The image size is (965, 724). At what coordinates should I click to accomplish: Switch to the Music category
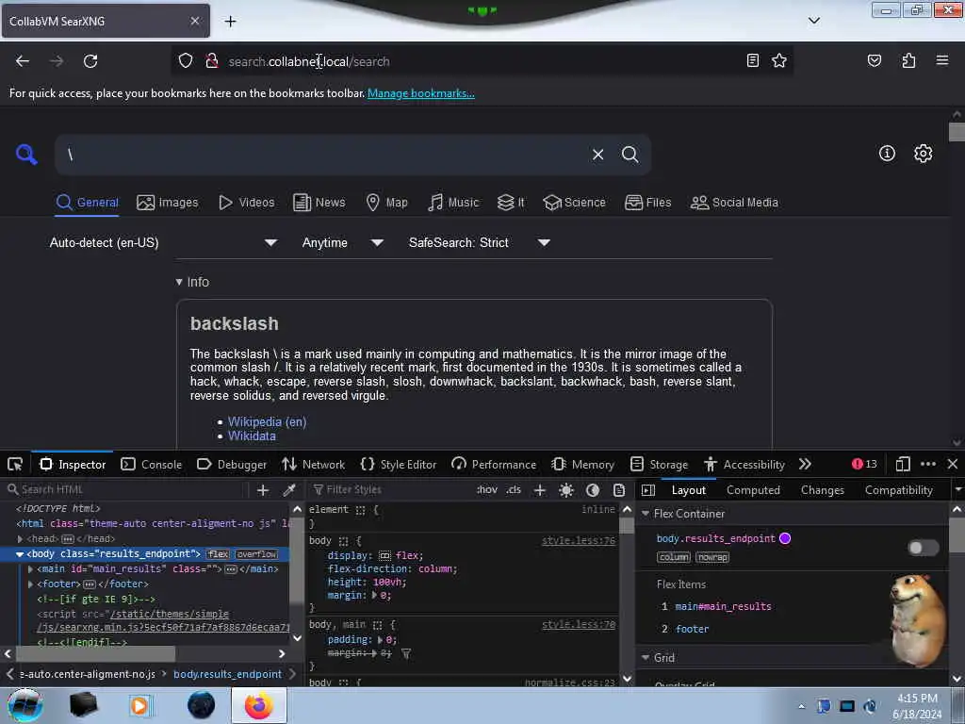click(453, 203)
